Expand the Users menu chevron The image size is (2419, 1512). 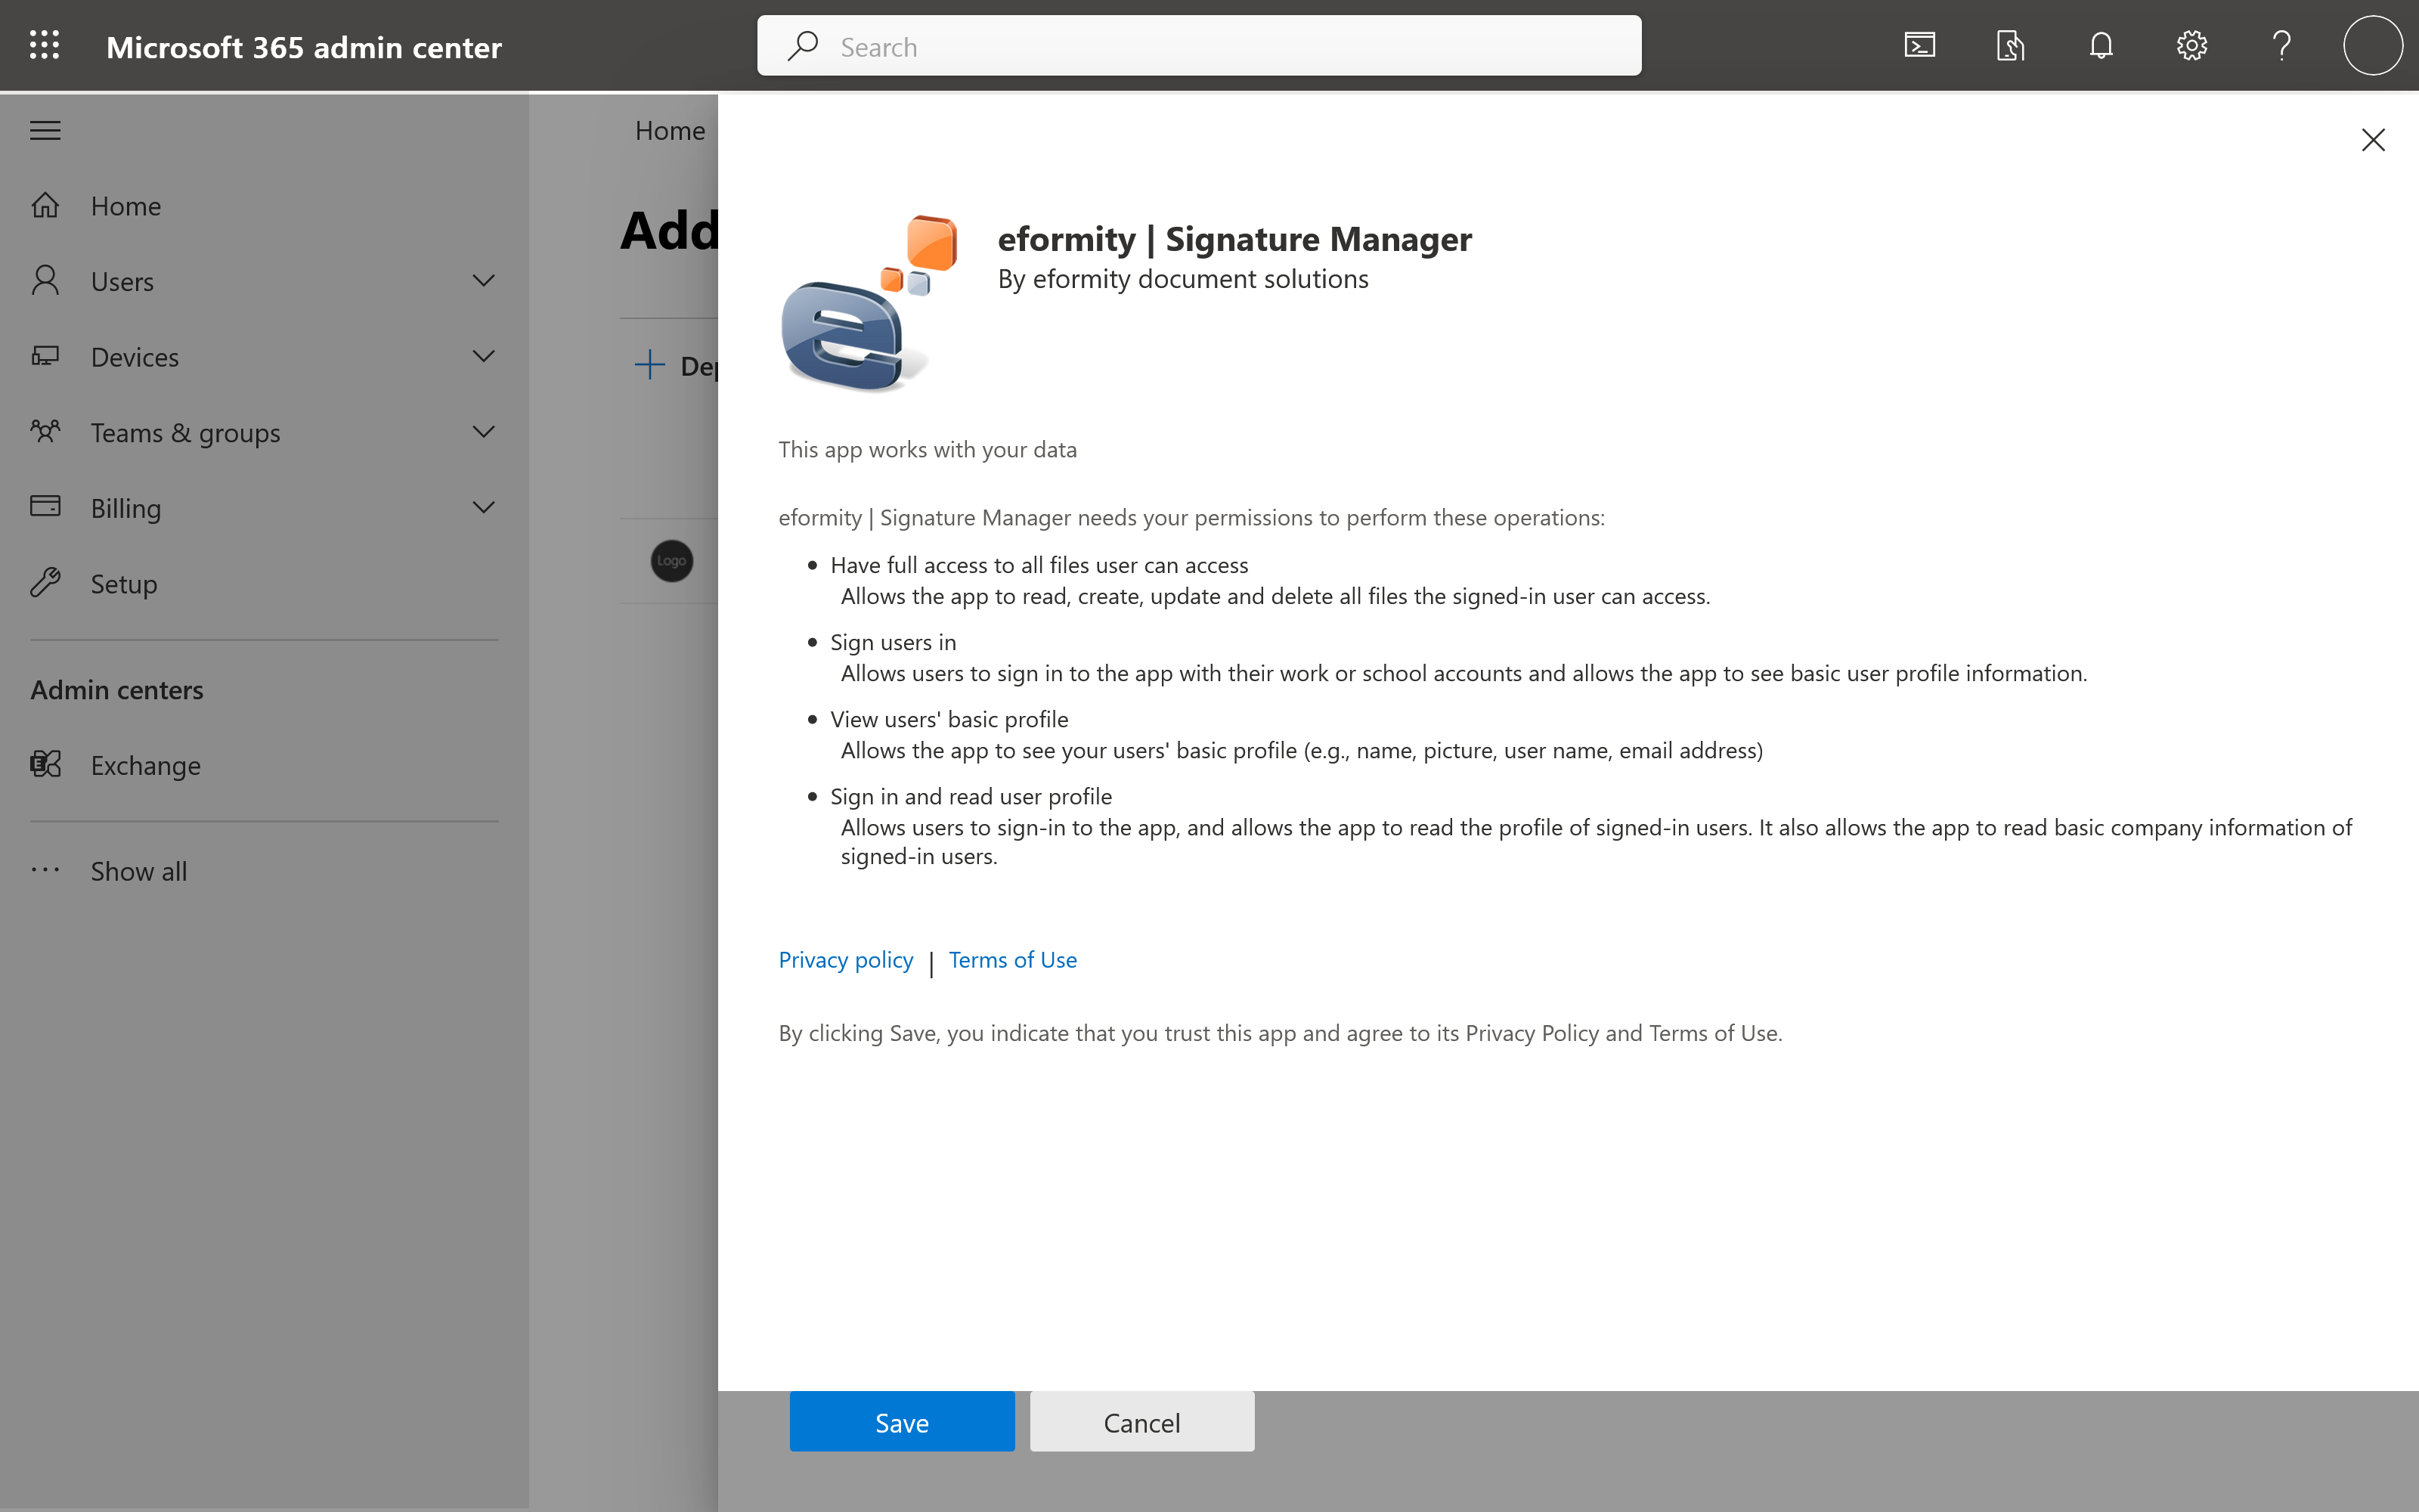[484, 281]
